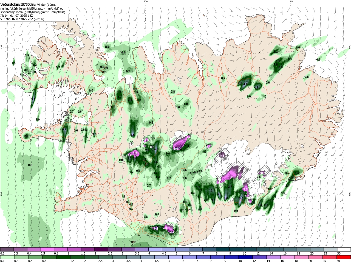Click the 2.6 rainfall value label
The image size is (351, 263).
[x=155, y=162]
